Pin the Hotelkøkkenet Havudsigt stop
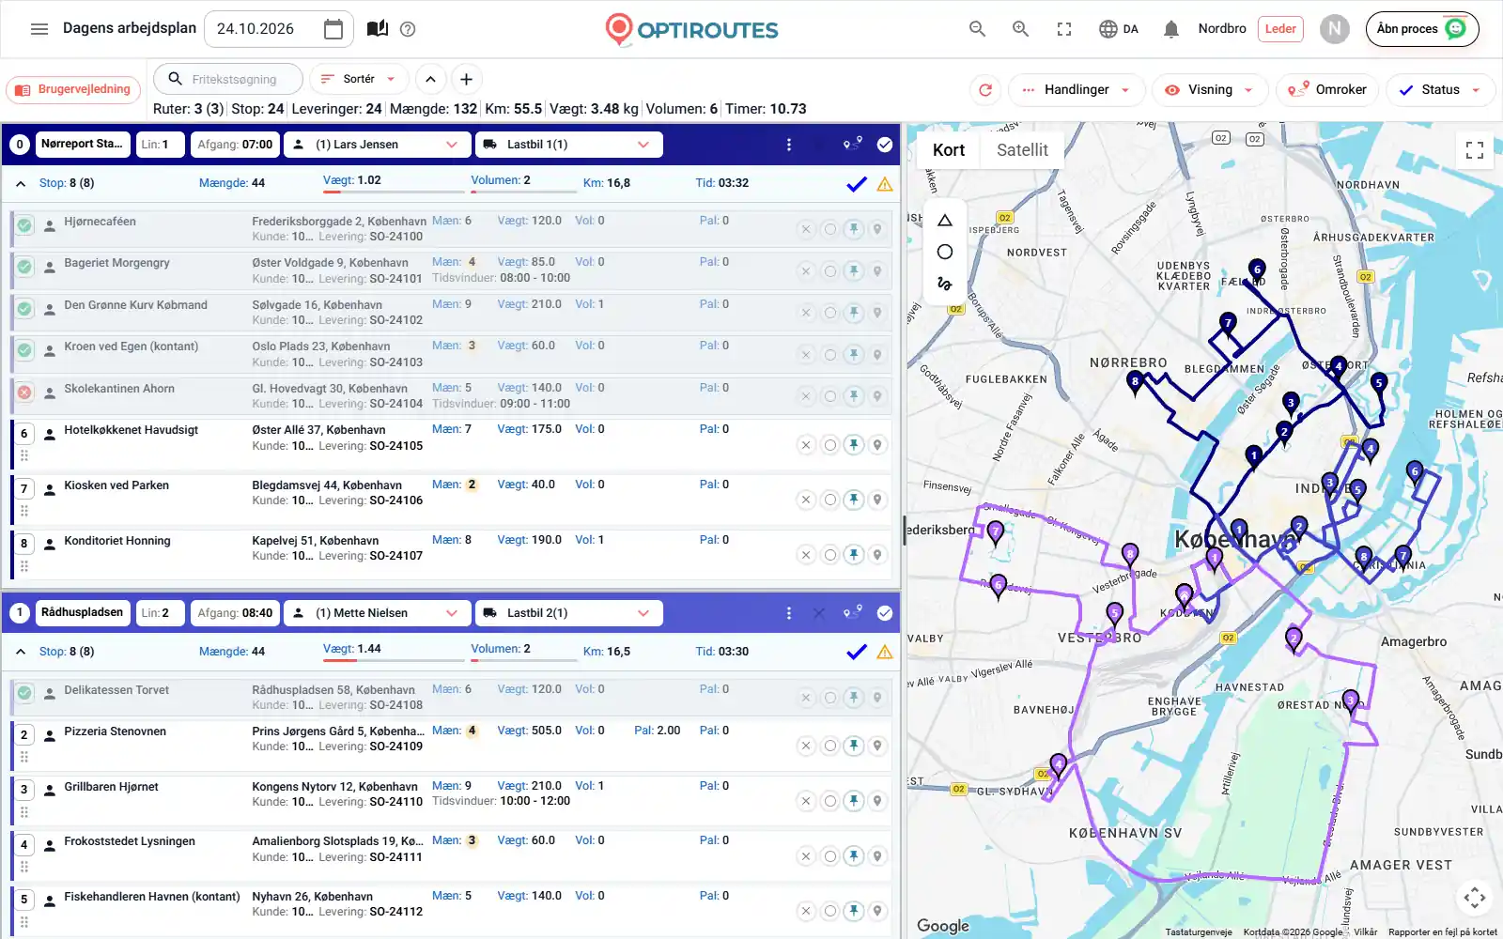 854,445
